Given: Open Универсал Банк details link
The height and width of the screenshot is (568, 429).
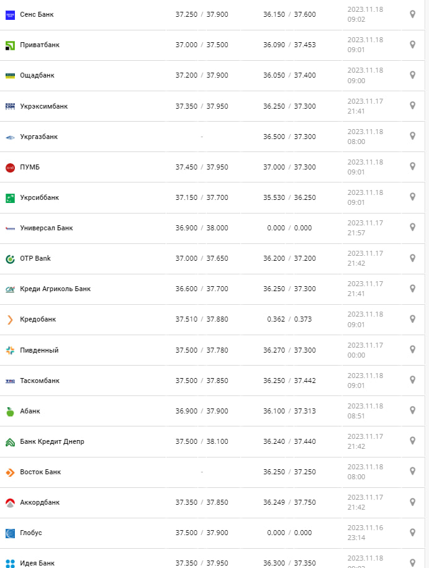Looking at the screenshot, I should coord(46,228).
